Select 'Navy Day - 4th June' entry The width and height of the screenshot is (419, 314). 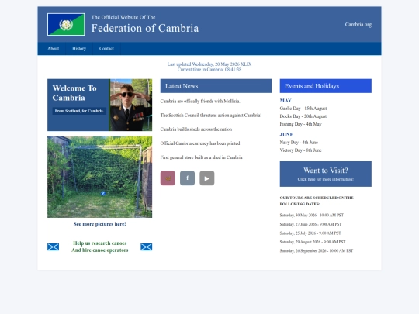[x=299, y=143]
